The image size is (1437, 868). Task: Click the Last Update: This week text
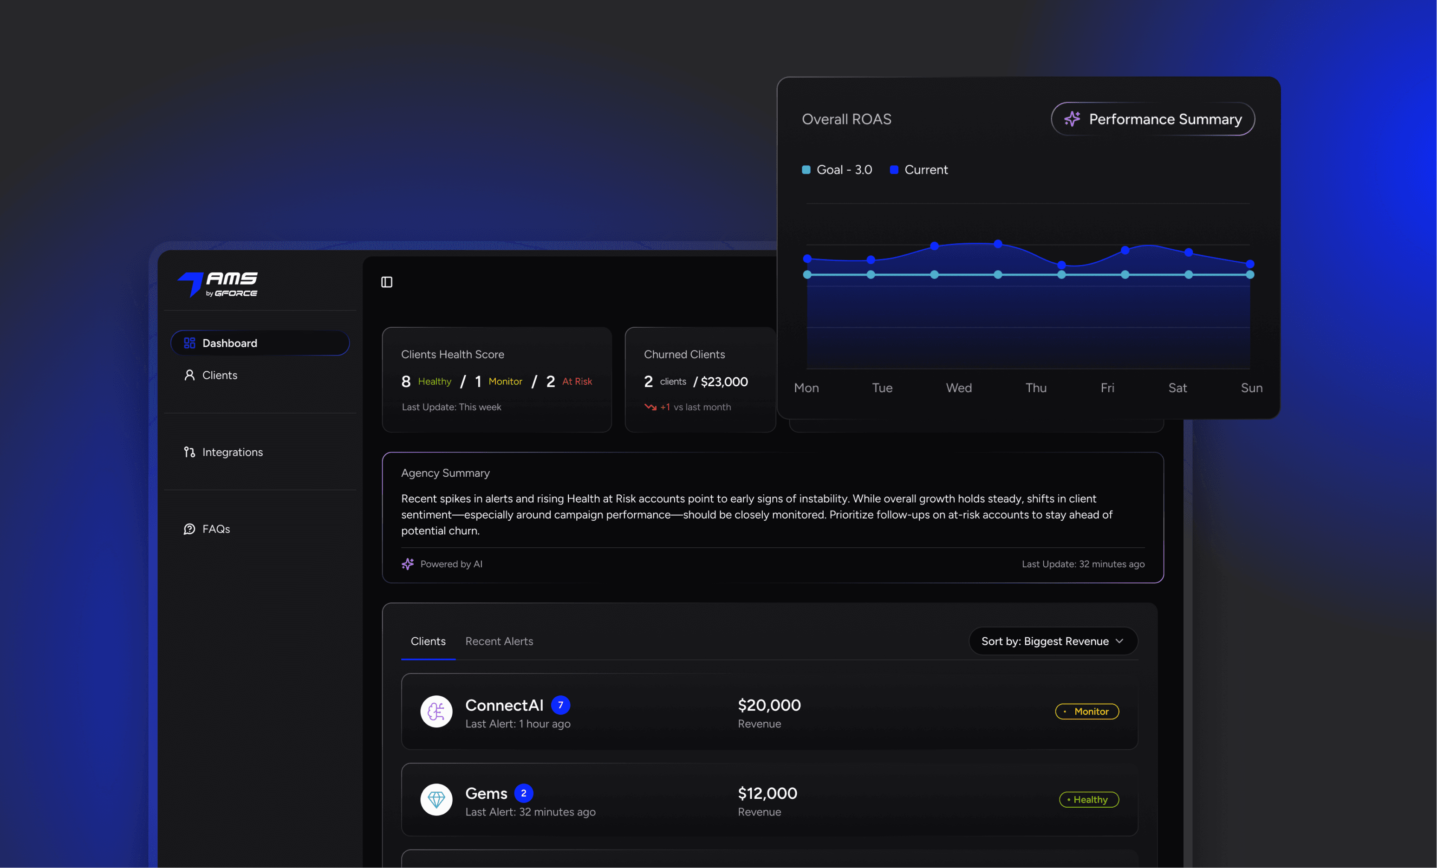pos(451,407)
